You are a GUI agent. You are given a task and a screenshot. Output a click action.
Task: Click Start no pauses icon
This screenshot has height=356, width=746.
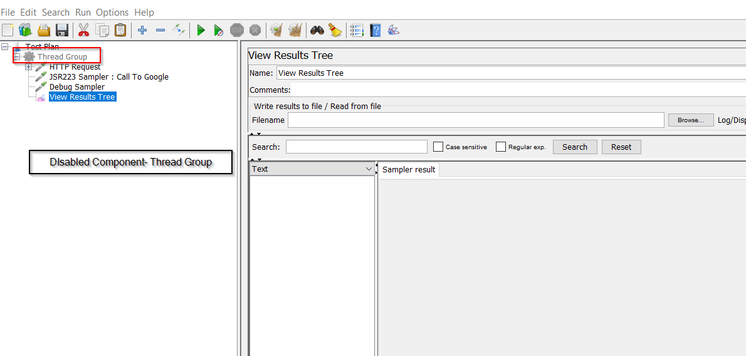(x=218, y=31)
